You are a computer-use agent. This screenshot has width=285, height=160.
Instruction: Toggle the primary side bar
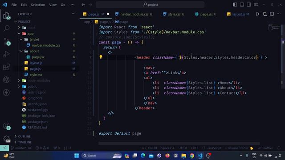(x=235, y=4)
